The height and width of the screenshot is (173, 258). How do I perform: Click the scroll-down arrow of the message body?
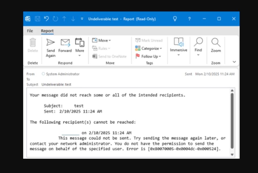point(232,154)
